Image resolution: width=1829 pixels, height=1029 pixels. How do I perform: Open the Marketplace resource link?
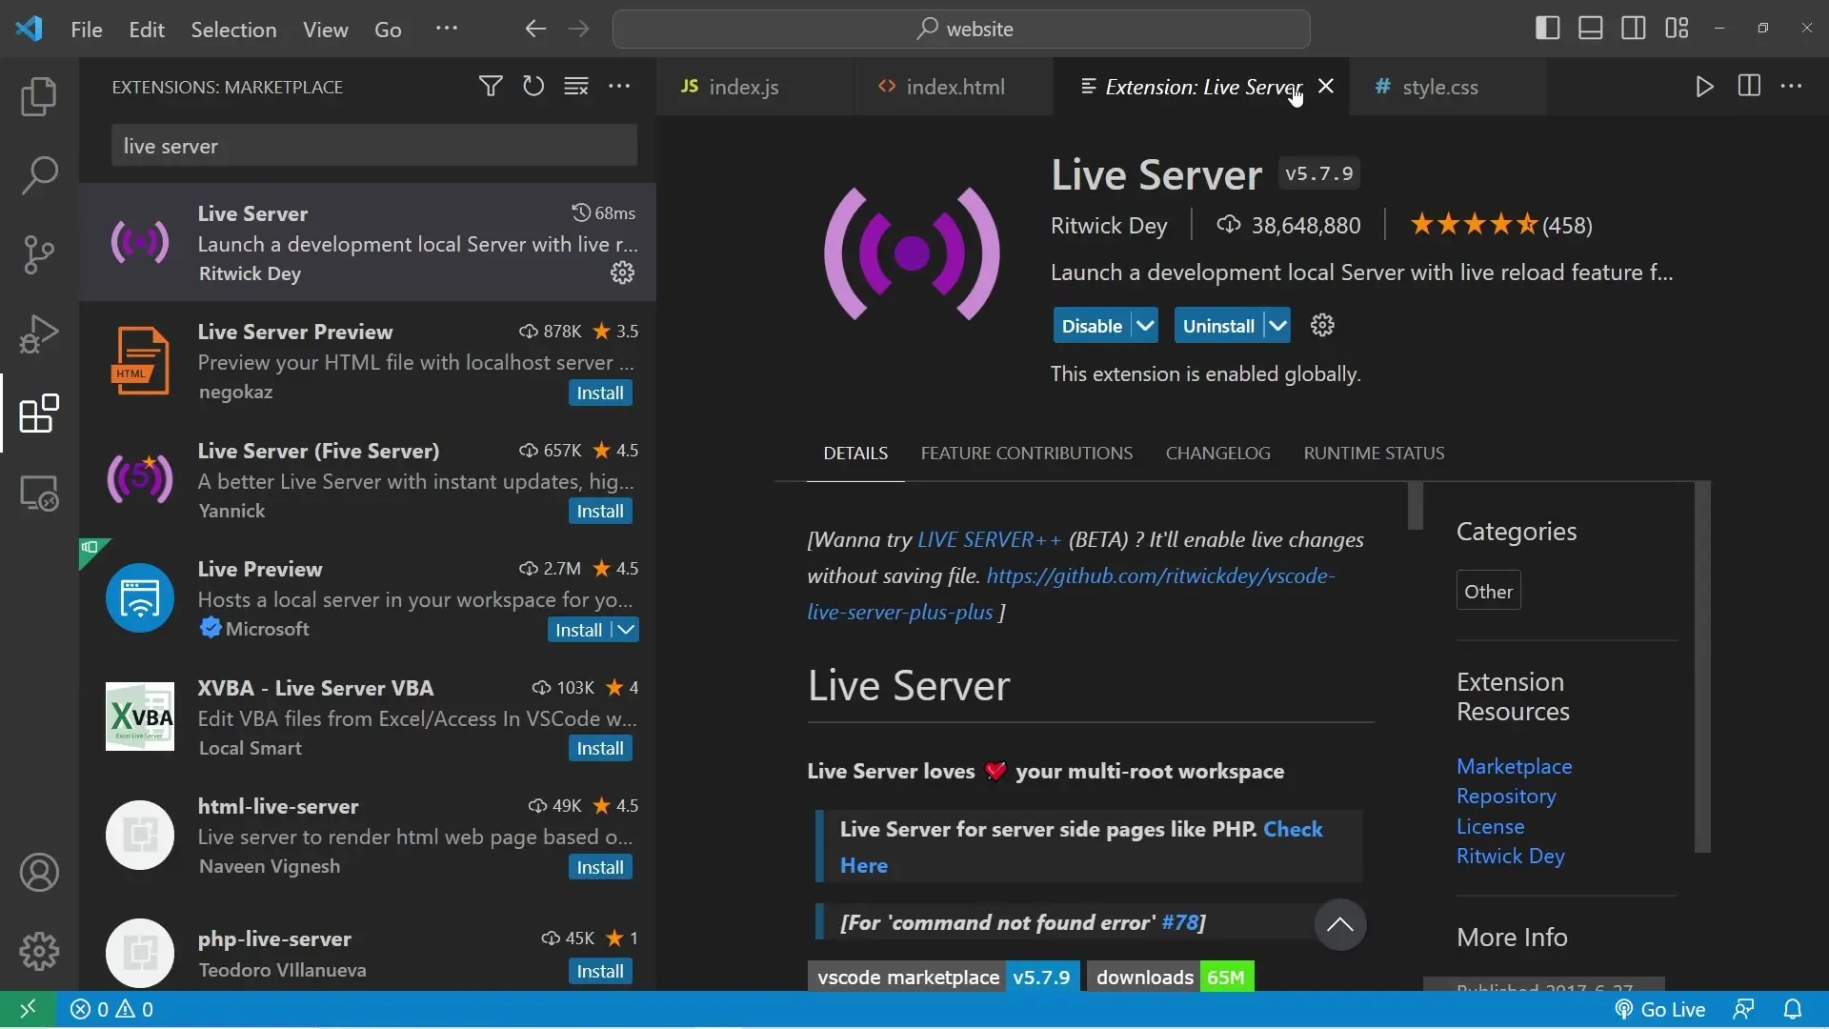point(1514,767)
